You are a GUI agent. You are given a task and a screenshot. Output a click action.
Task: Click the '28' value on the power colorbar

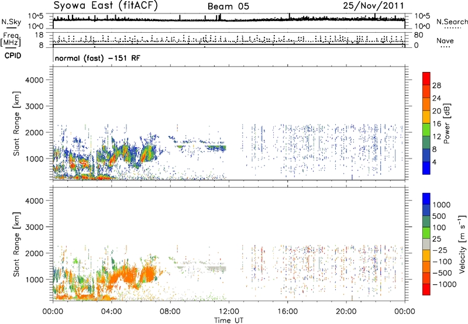pos(436,85)
